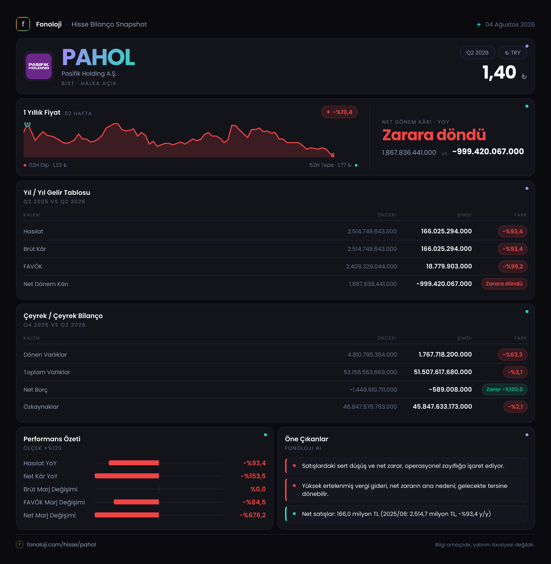The height and width of the screenshot is (564, 551).
Task: Open the fonoloji.com/hisse/pahol footer link
Action: 61,544
